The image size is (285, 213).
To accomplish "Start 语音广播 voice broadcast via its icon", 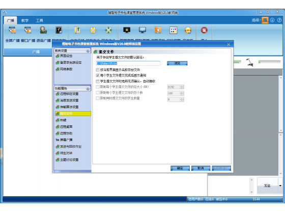I will click(x=43, y=30).
